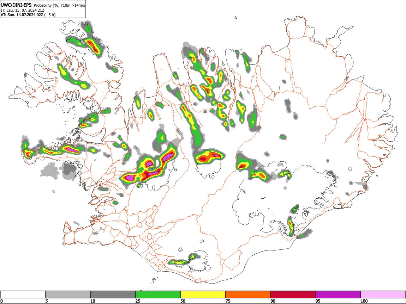Click the red 90–95 legend swatch

pyautogui.click(x=293, y=295)
